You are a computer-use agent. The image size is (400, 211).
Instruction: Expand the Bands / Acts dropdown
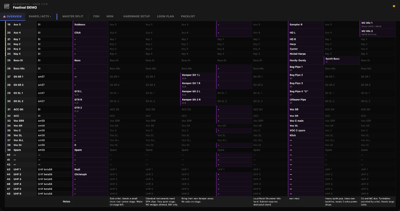click(40, 16)
